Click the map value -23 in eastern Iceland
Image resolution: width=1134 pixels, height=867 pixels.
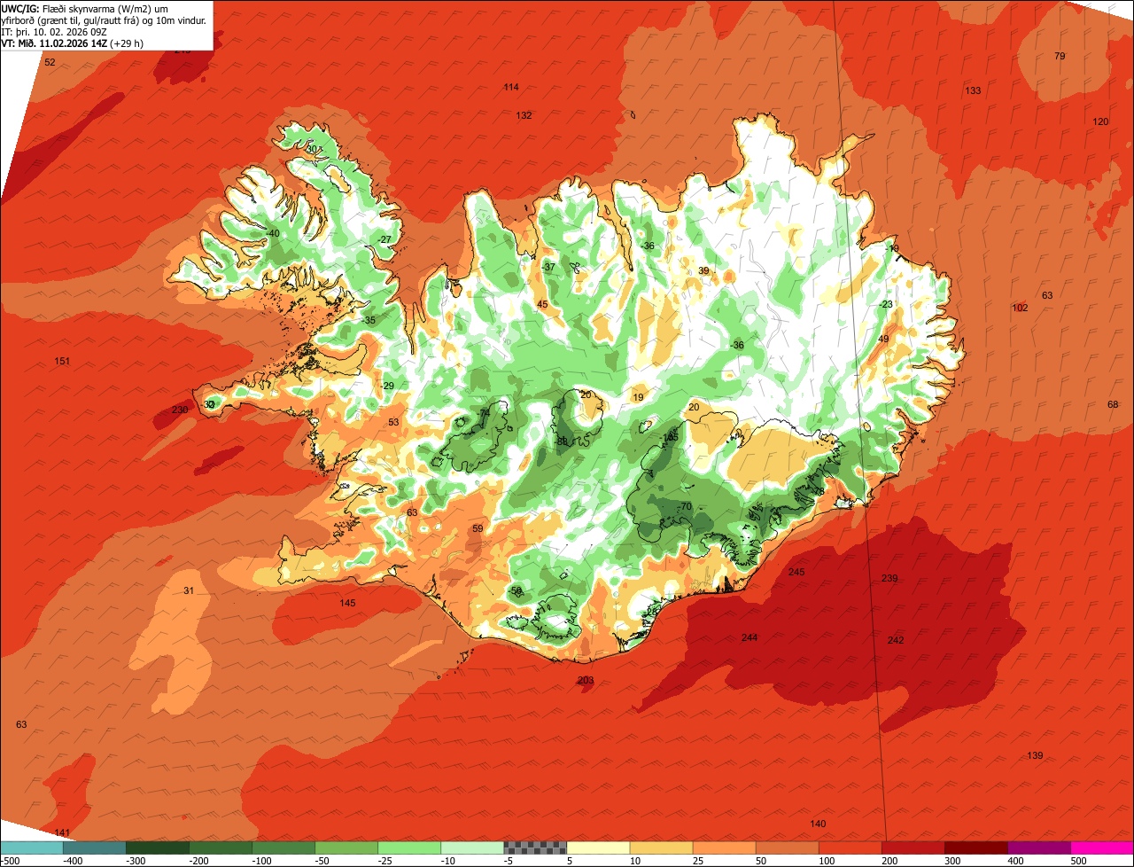(886, 305)
